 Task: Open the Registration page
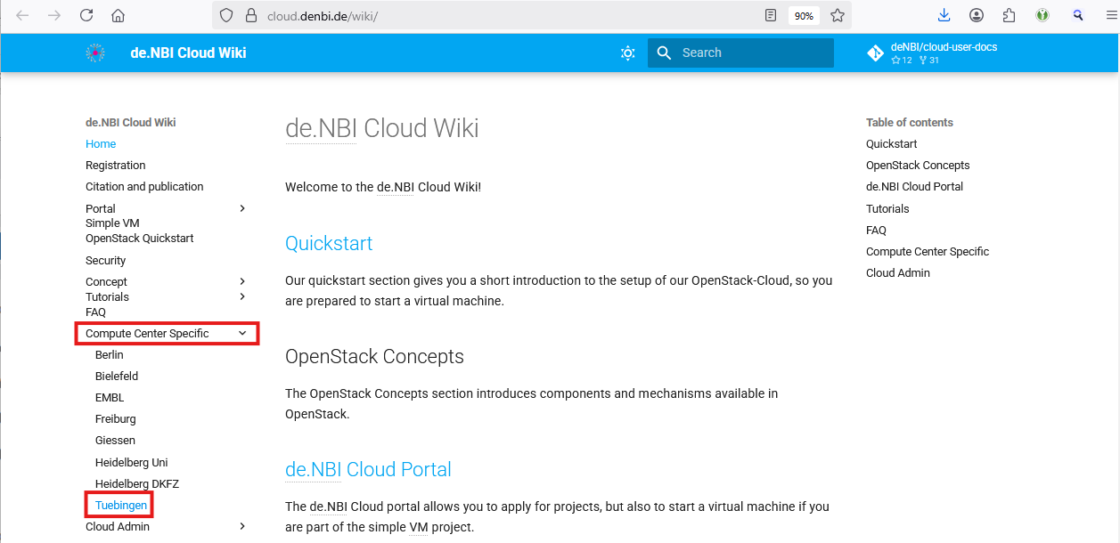coord(116,166)
